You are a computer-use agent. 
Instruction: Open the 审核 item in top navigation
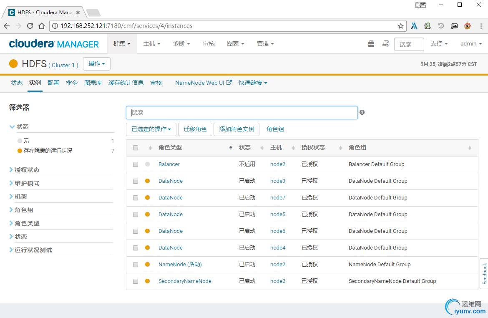tap(209, 43)
